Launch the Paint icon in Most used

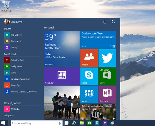tap(7, 73)
